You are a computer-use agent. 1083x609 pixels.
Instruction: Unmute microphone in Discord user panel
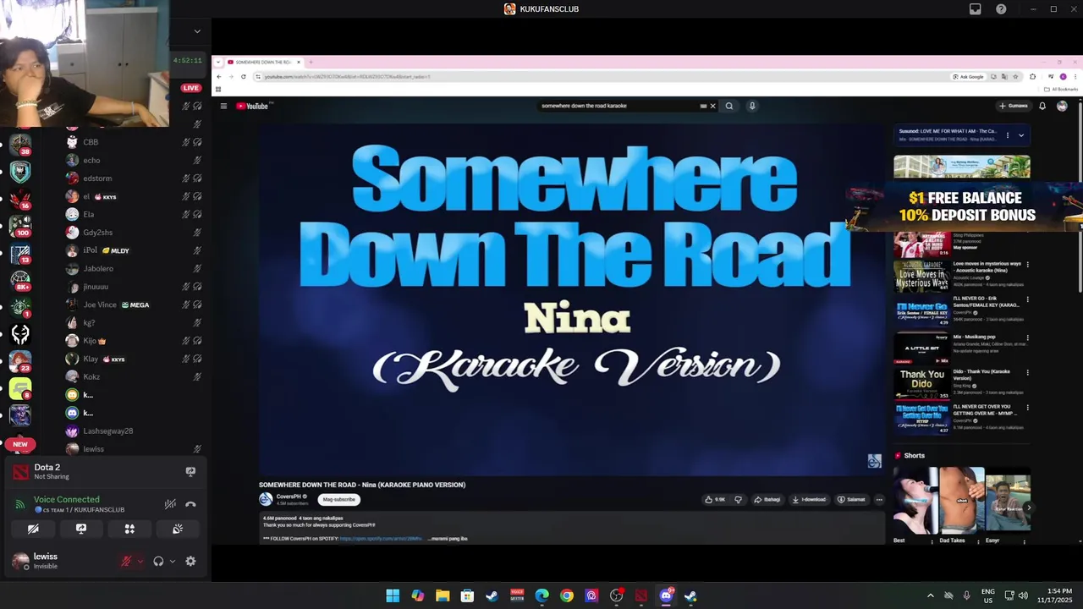tap(127, 561)
